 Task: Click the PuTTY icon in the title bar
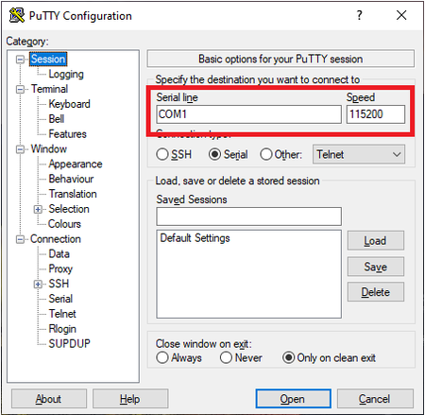point(17,15)
